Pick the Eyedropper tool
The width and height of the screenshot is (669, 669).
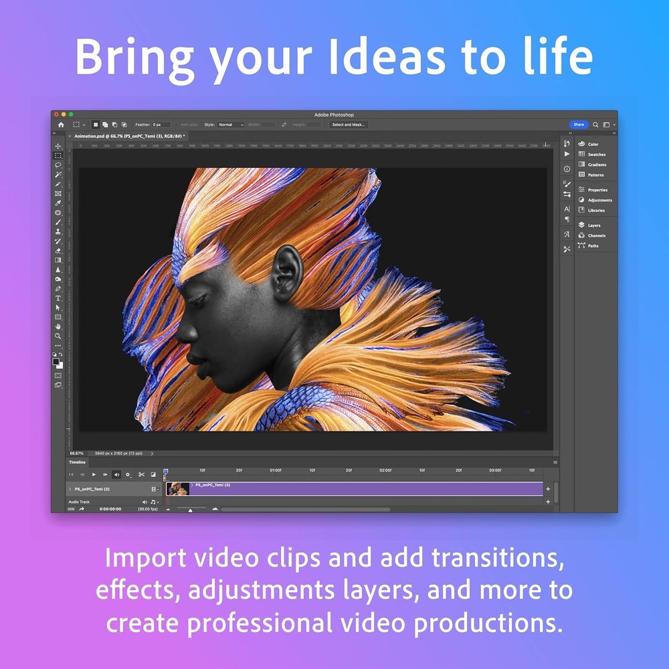[58, 202]
